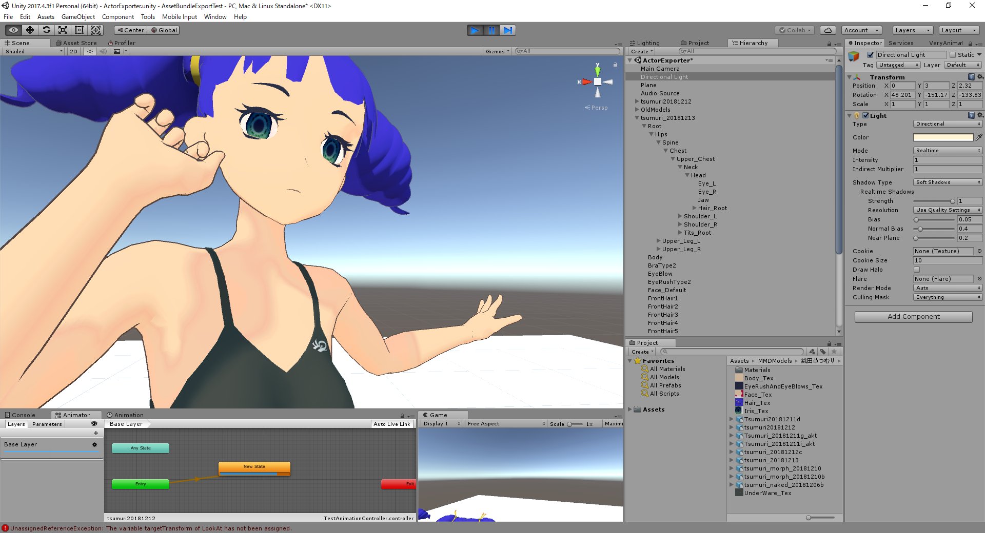Open the Transform component help icon
The image size is (985, 533).
click(971, 77)
